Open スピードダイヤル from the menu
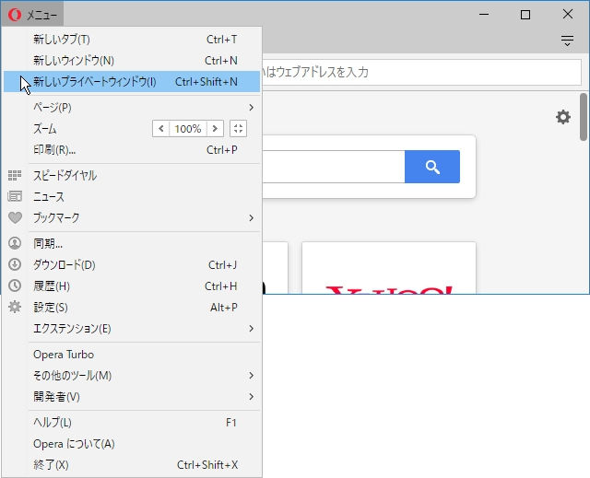590x478 pixels. coord(132,176)
